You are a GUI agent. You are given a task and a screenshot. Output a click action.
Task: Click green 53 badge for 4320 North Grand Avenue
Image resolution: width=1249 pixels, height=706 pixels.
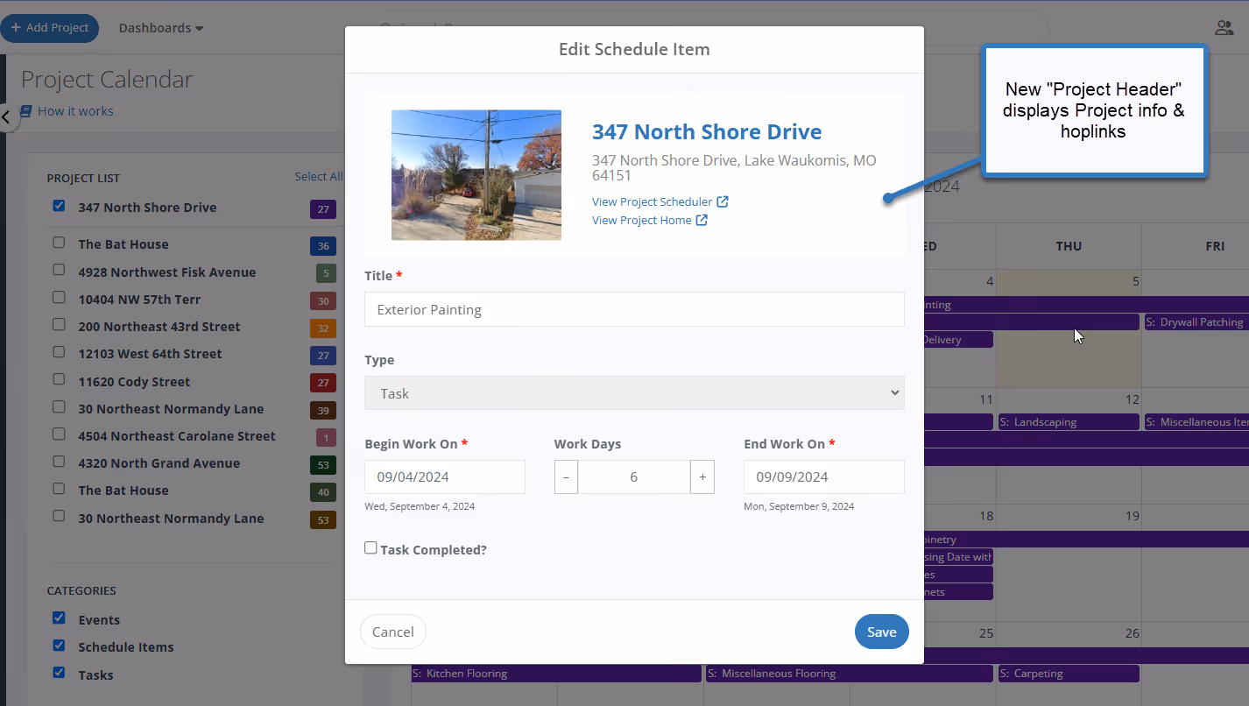323,465
